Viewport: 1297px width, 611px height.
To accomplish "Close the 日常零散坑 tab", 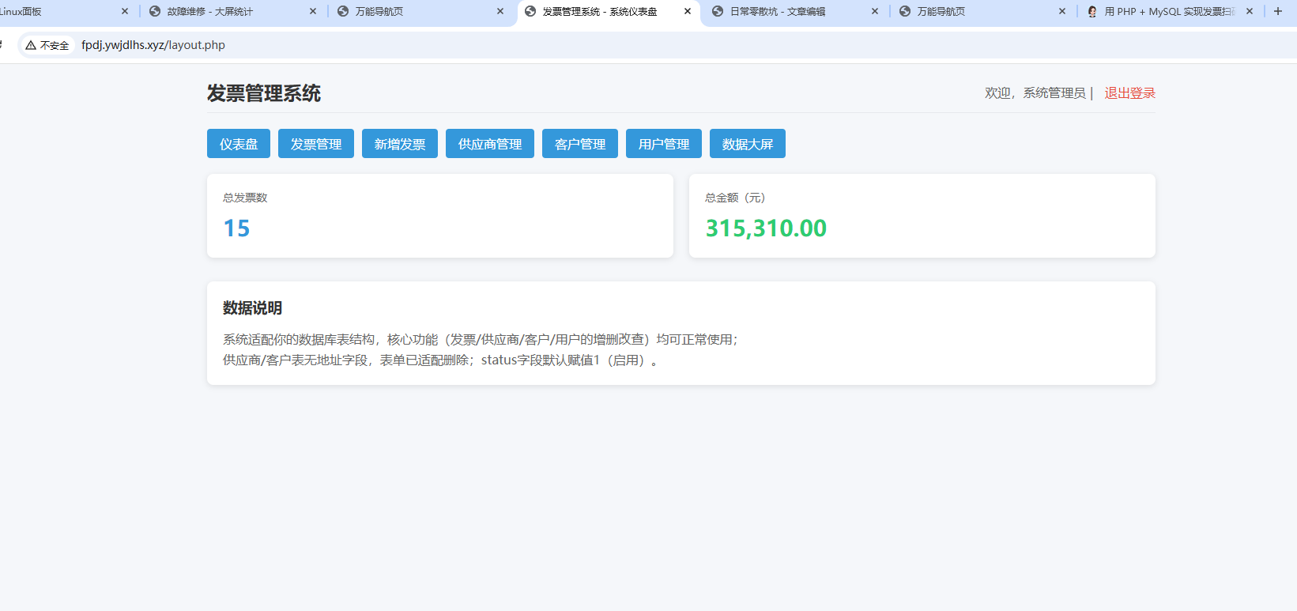I will click(x=875, y=12).
